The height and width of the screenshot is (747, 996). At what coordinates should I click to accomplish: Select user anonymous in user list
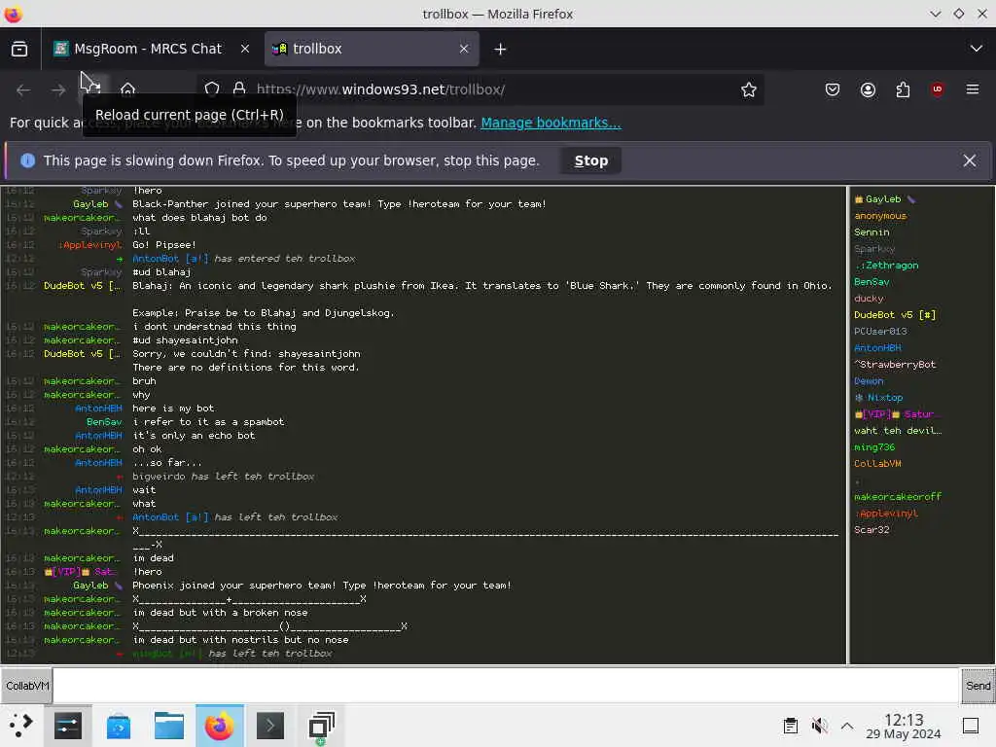(880, 216)
